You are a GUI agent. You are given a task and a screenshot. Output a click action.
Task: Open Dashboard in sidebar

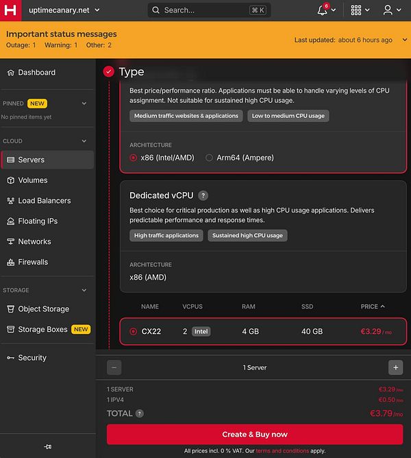(47, 73)
